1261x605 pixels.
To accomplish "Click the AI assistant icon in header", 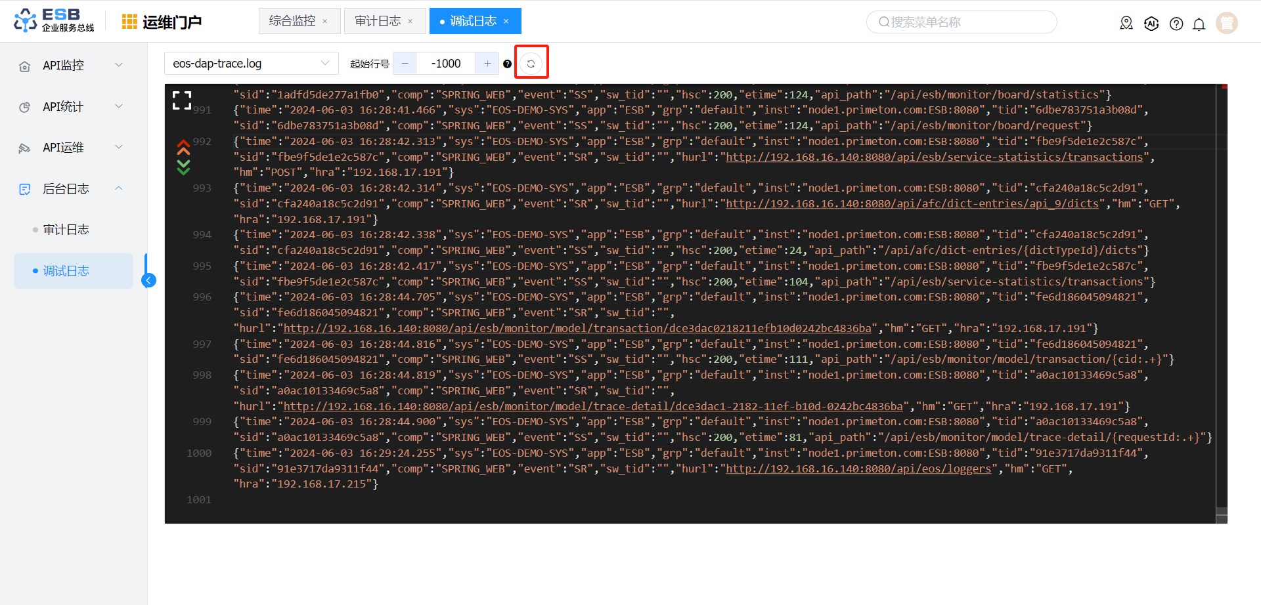I will pyautogui.click(x=1151, y=24).
